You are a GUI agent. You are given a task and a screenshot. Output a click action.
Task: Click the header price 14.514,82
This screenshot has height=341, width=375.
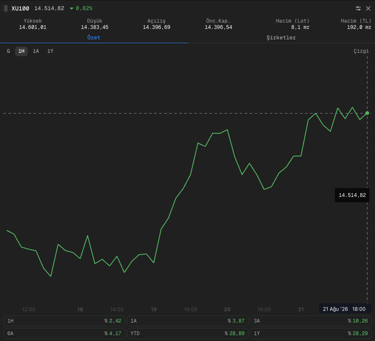coord(49,8)
